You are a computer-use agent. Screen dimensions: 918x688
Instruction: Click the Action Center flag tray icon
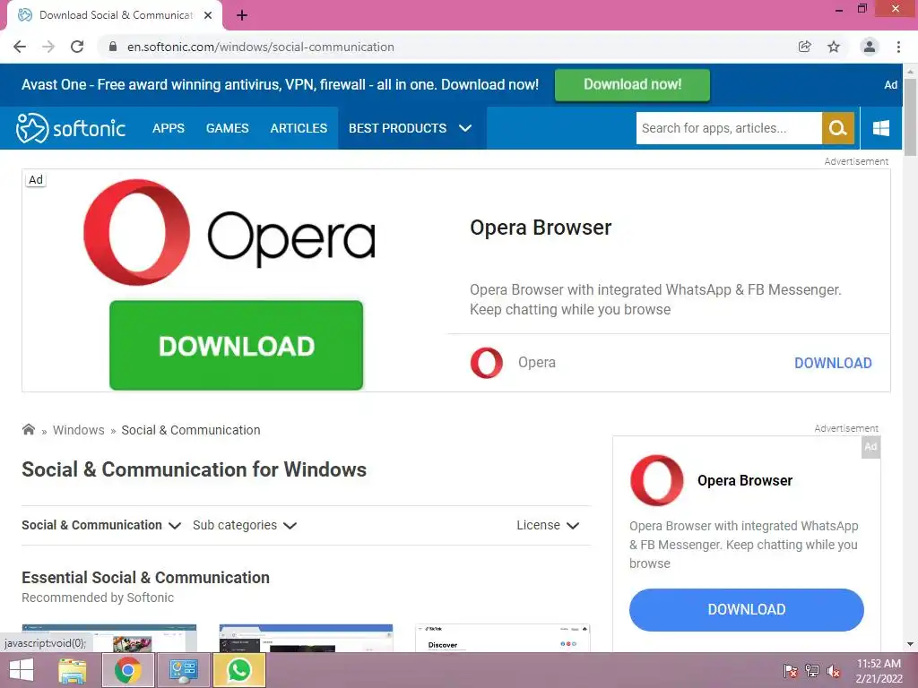pos(791,671)
